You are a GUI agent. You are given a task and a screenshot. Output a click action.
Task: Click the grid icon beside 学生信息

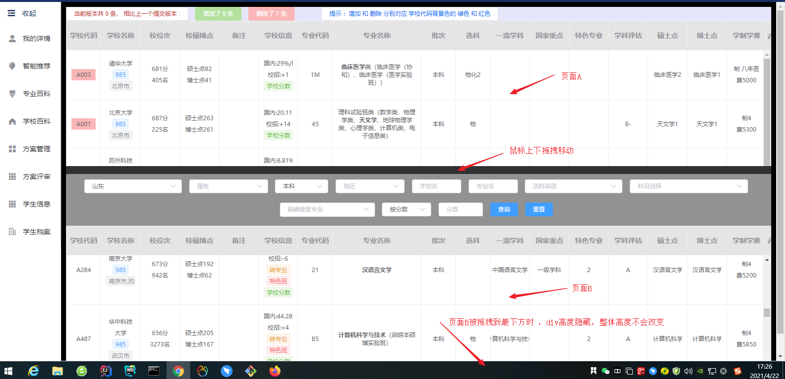tap(12, 204)
